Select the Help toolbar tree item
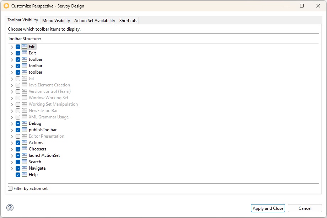Image resolution: width=327 pixels, height=218 pixels. coord(33,175)
